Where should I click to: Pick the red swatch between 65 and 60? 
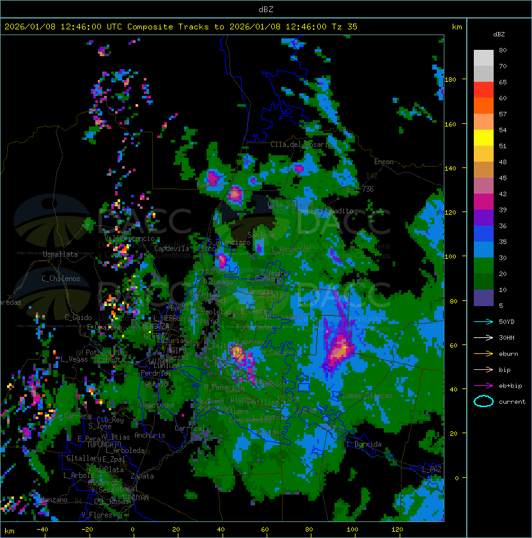[483, 90]
